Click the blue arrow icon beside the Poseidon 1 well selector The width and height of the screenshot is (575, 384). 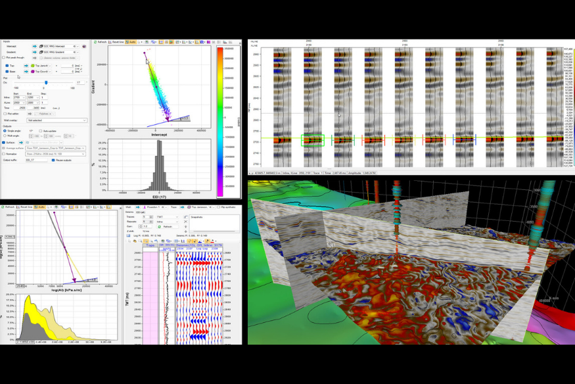click(x=138, y=207)
